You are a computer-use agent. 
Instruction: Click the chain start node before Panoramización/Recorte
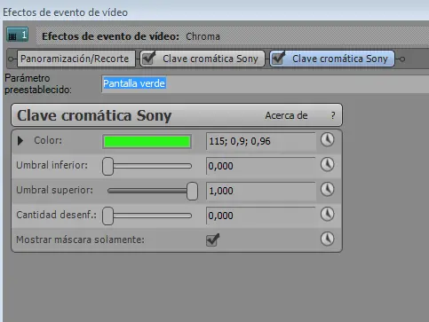(x=11, y=59)
